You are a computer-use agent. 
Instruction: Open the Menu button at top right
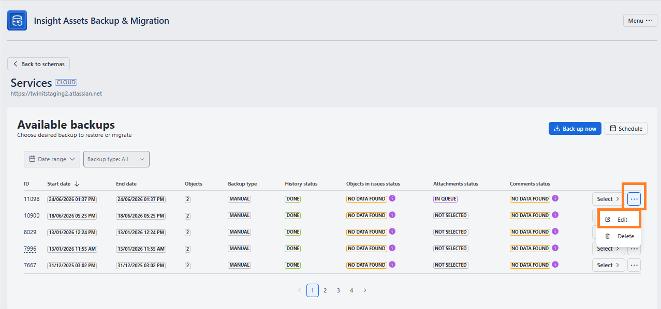click(x=640, y=21)
